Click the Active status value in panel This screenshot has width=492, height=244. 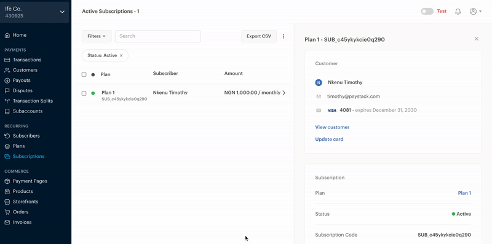point(461,214)
